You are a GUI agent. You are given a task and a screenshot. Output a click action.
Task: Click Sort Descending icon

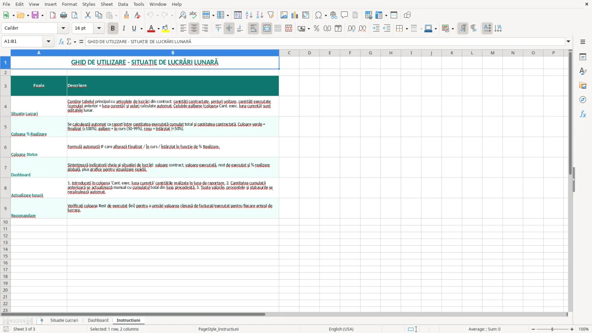tap(260, 15)
